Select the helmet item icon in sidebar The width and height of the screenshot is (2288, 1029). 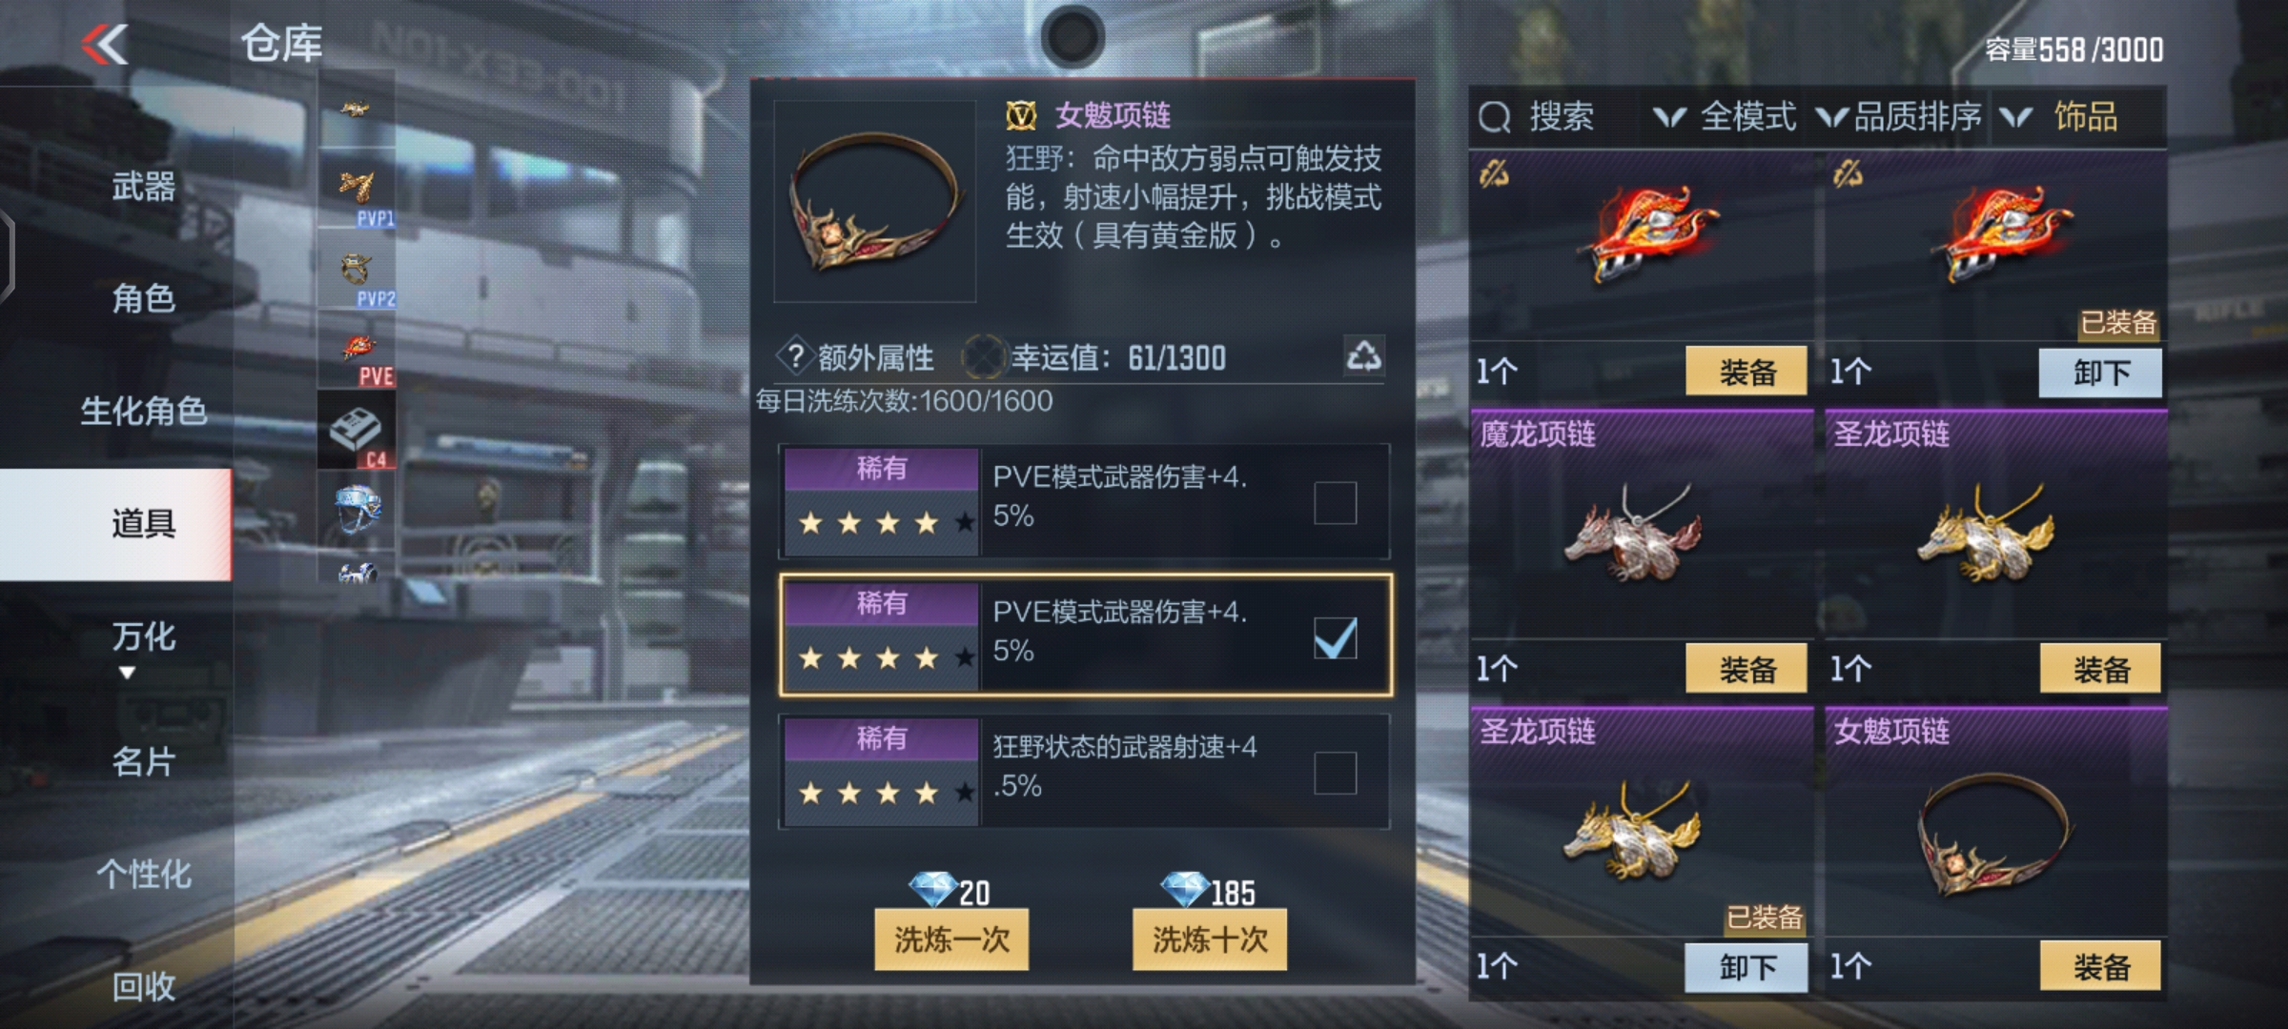357,510
